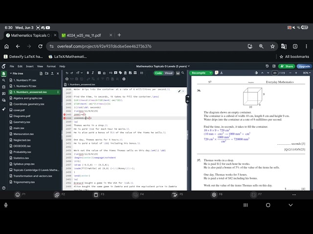313x234 pixels.
Task: Undo last edit in editor toolbar
Action: pos(67,73)
